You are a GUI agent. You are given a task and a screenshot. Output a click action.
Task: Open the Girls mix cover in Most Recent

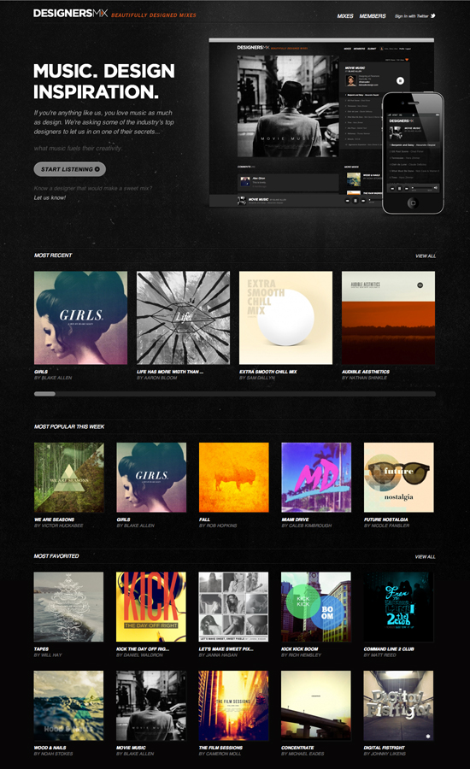(x=80, y=318)
